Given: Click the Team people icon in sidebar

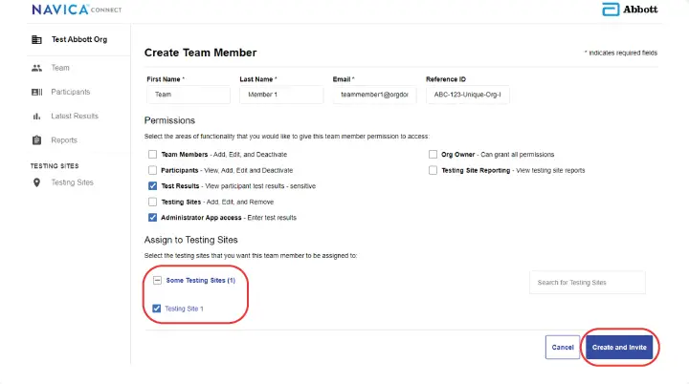Looking at the screenshot, I should [36, 68].
